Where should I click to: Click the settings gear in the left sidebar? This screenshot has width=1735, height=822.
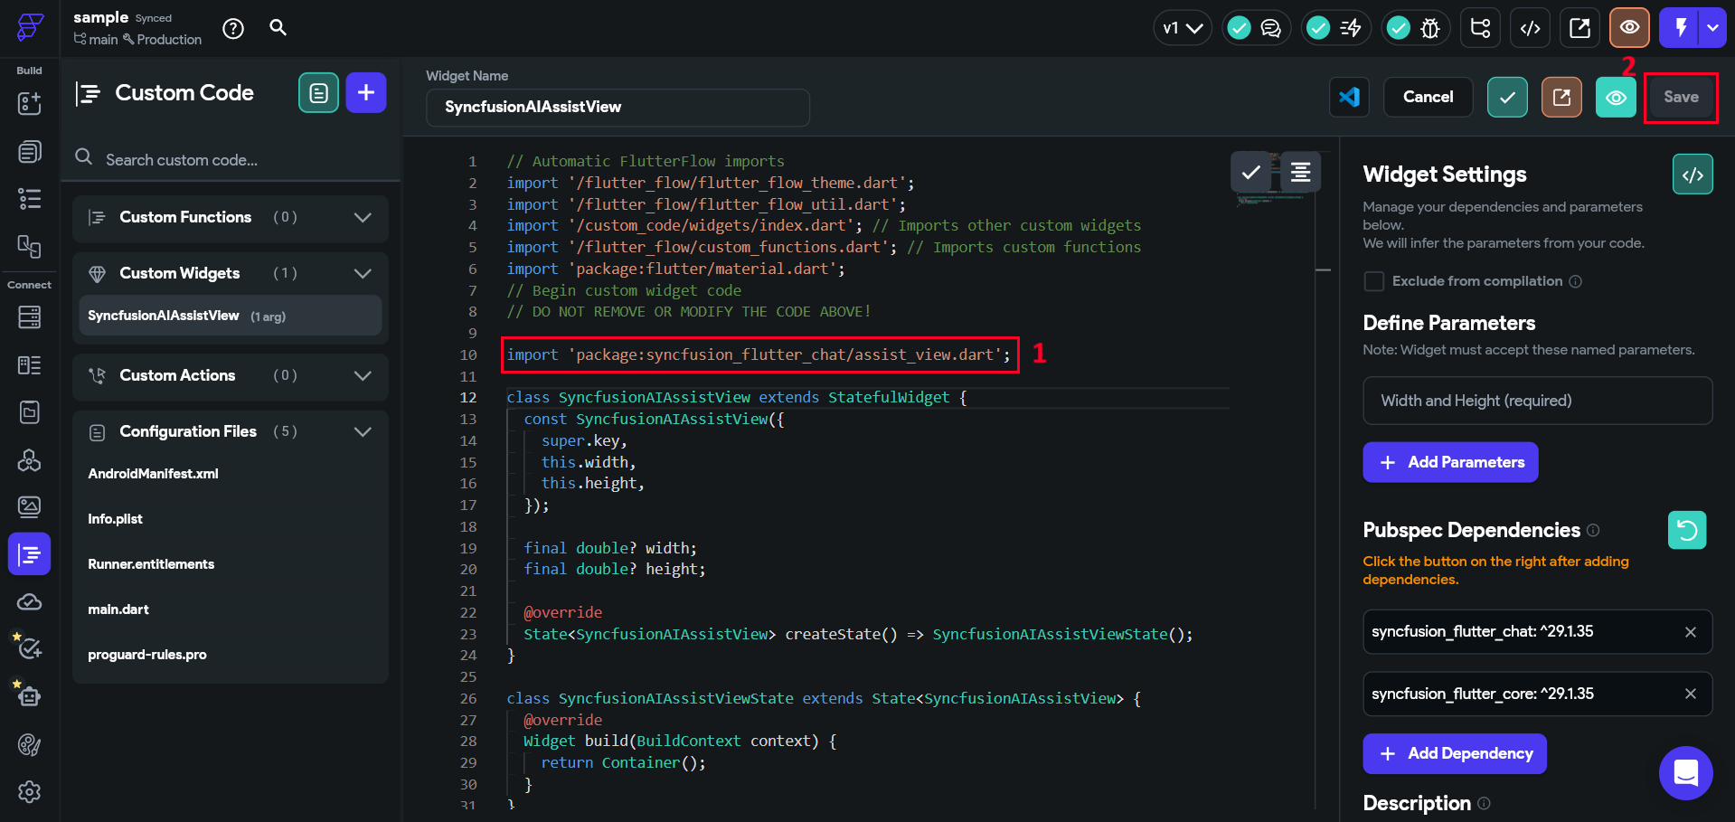pos(28,791)
